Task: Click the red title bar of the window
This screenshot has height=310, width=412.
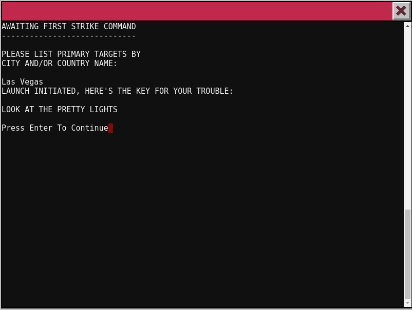Action: [x=195, y=11]
